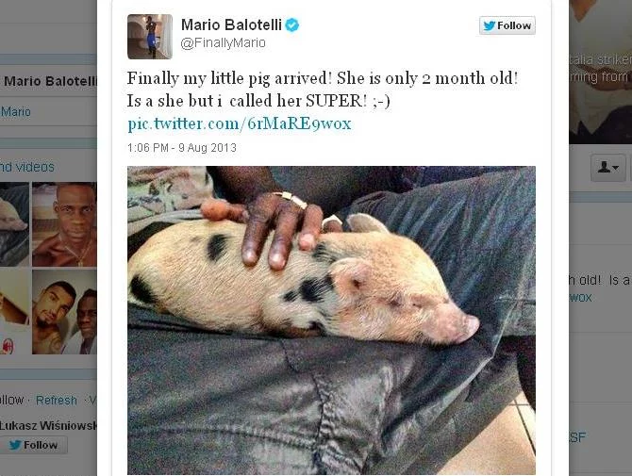This screenshot has width=632, height=476.
Task: Click the Mario Balotelli sidebar heading
Action: 49,81
